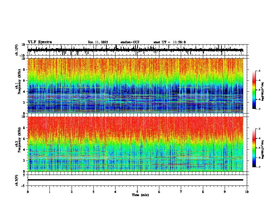Click the 6 kHz tick on ch.1 spectrogram
The height and width of the screenshot is (215, 278).
pyautogui.click(x=24, y=81)
